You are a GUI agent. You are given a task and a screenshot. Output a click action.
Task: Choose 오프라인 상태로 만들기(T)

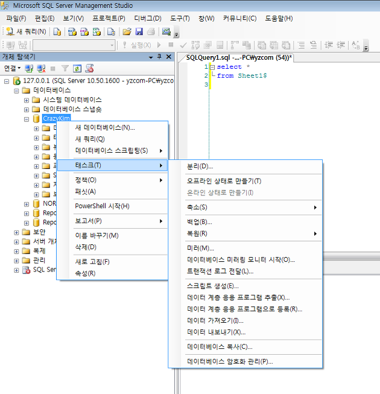(x=245, y=181)
